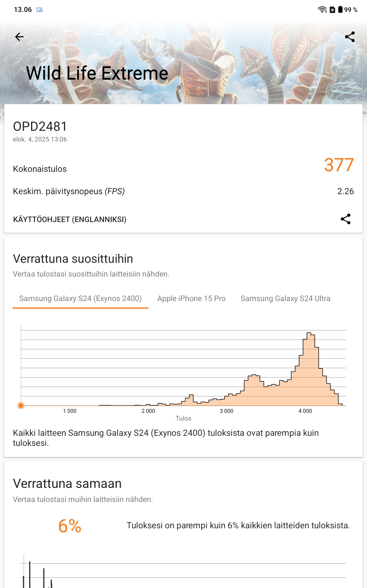This screenshot has width=367, height=588.
Task: Tap the battery 99 % indicator
Action: click(348, 9)
